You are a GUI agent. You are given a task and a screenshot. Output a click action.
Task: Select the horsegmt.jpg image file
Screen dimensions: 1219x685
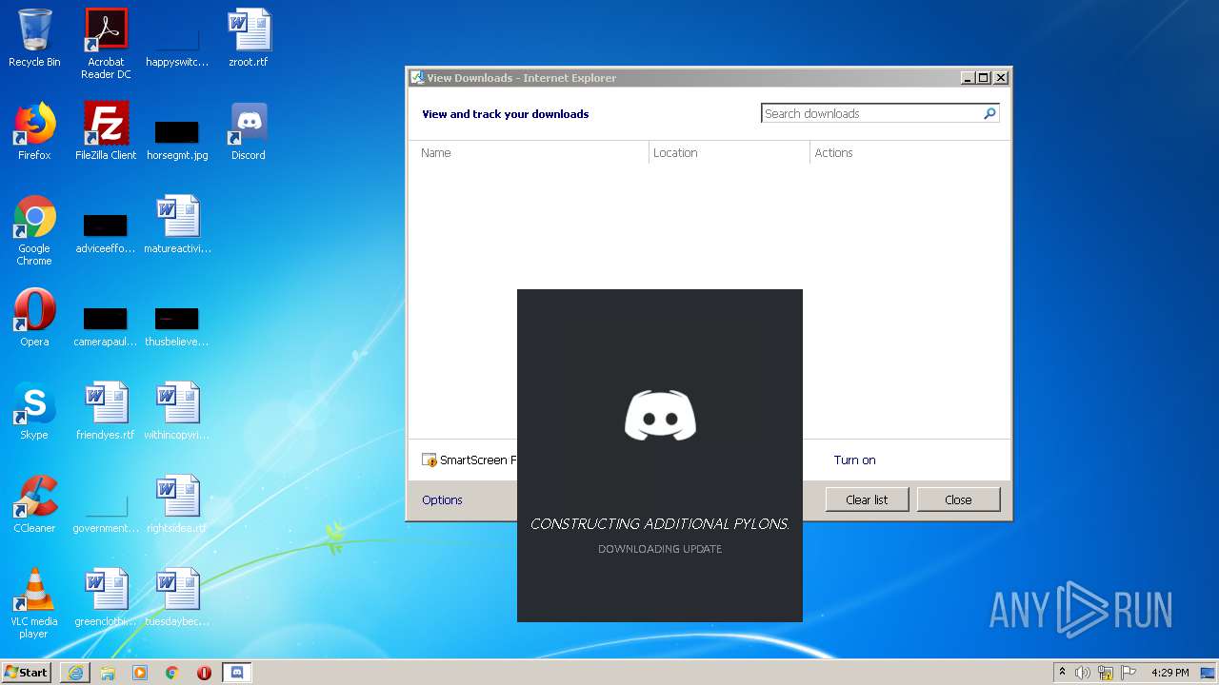coord(177,139)
